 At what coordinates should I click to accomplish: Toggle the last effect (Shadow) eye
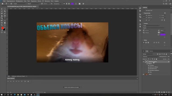pyautogui.click(x=149, y=72)
